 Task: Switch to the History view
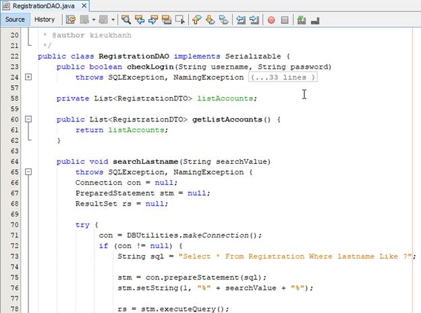45,20
